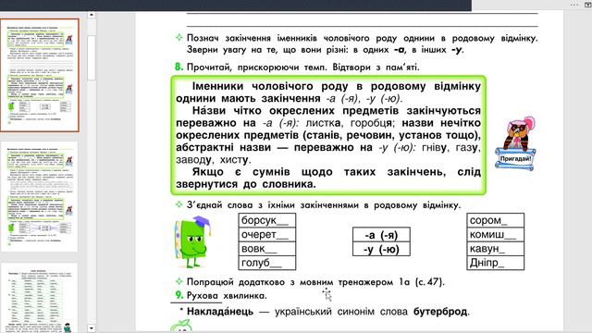The image size is (592, 333).
Task: Open the third page thumbnail with the table
Action: click(40, 298)
